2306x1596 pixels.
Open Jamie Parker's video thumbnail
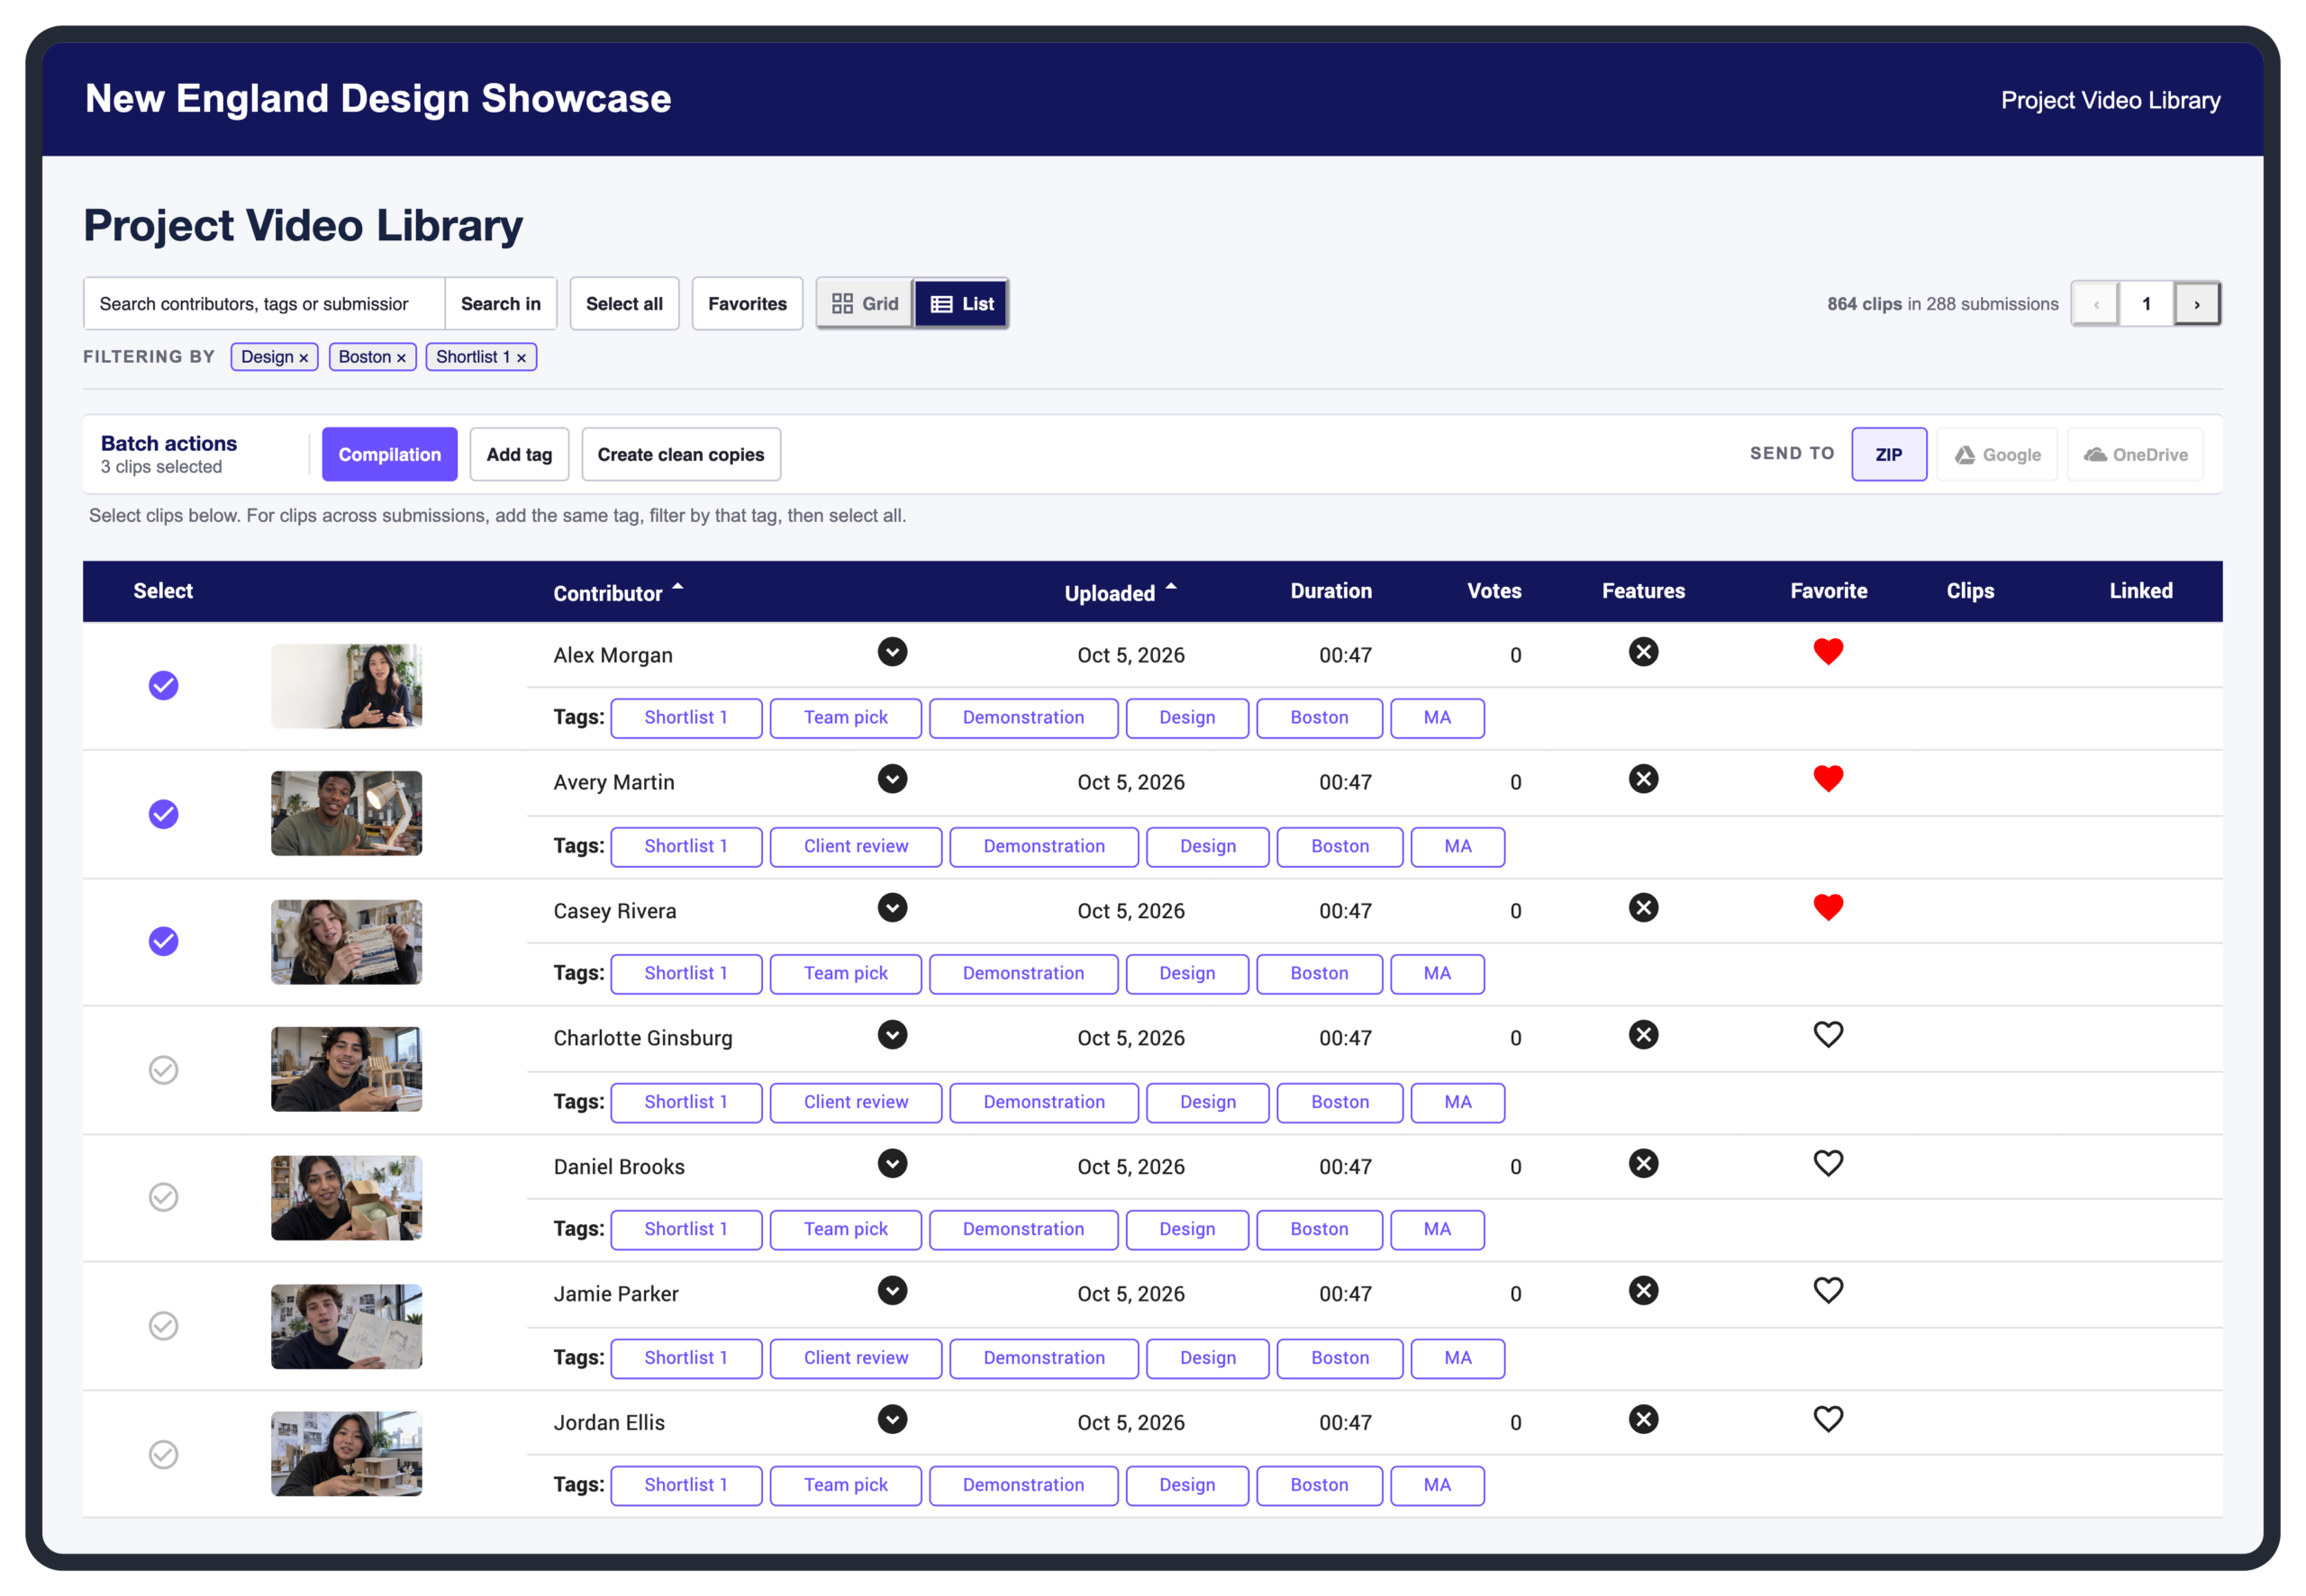346,1327
